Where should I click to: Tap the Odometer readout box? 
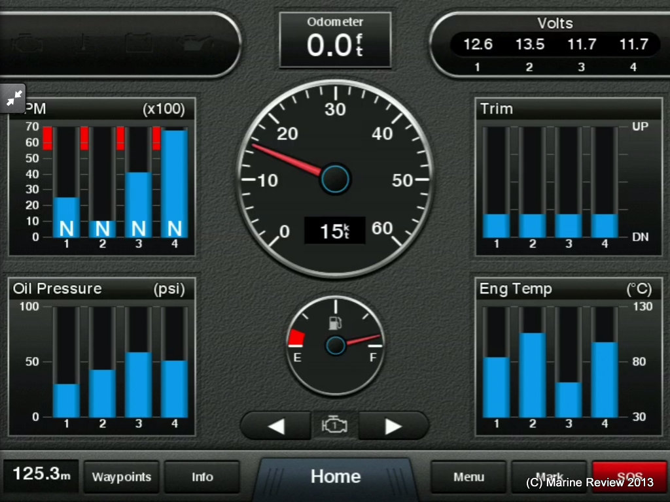[x=335, y=40]
